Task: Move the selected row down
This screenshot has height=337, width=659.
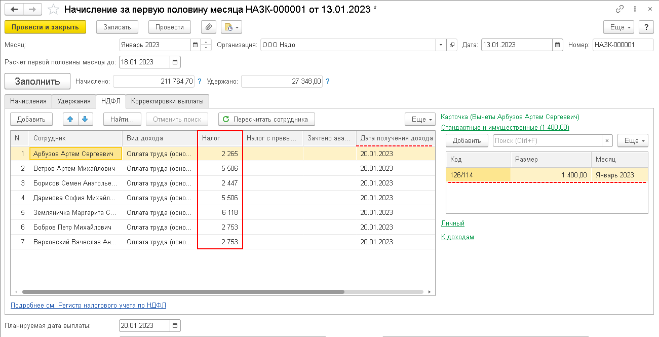Action: click(85, 120)
